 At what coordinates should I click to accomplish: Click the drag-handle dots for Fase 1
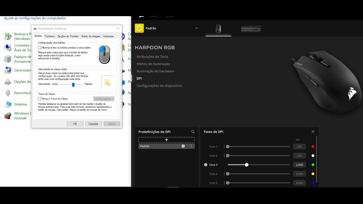pos(224,146)
